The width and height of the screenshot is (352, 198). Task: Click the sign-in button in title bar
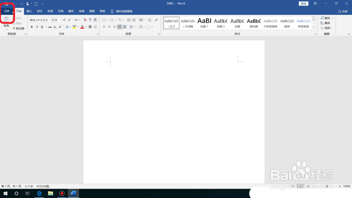[303, 4]
